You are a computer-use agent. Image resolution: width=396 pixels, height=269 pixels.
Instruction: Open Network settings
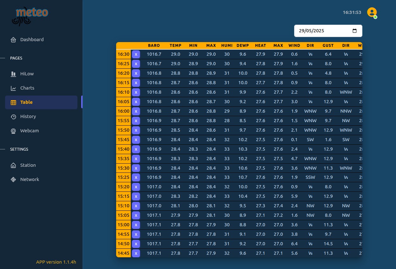[x=41, y=179]
